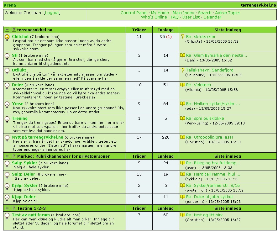Click the book icon beside Re: Velotech
This screenshot has height=232, width=278.
click(182, 85)
